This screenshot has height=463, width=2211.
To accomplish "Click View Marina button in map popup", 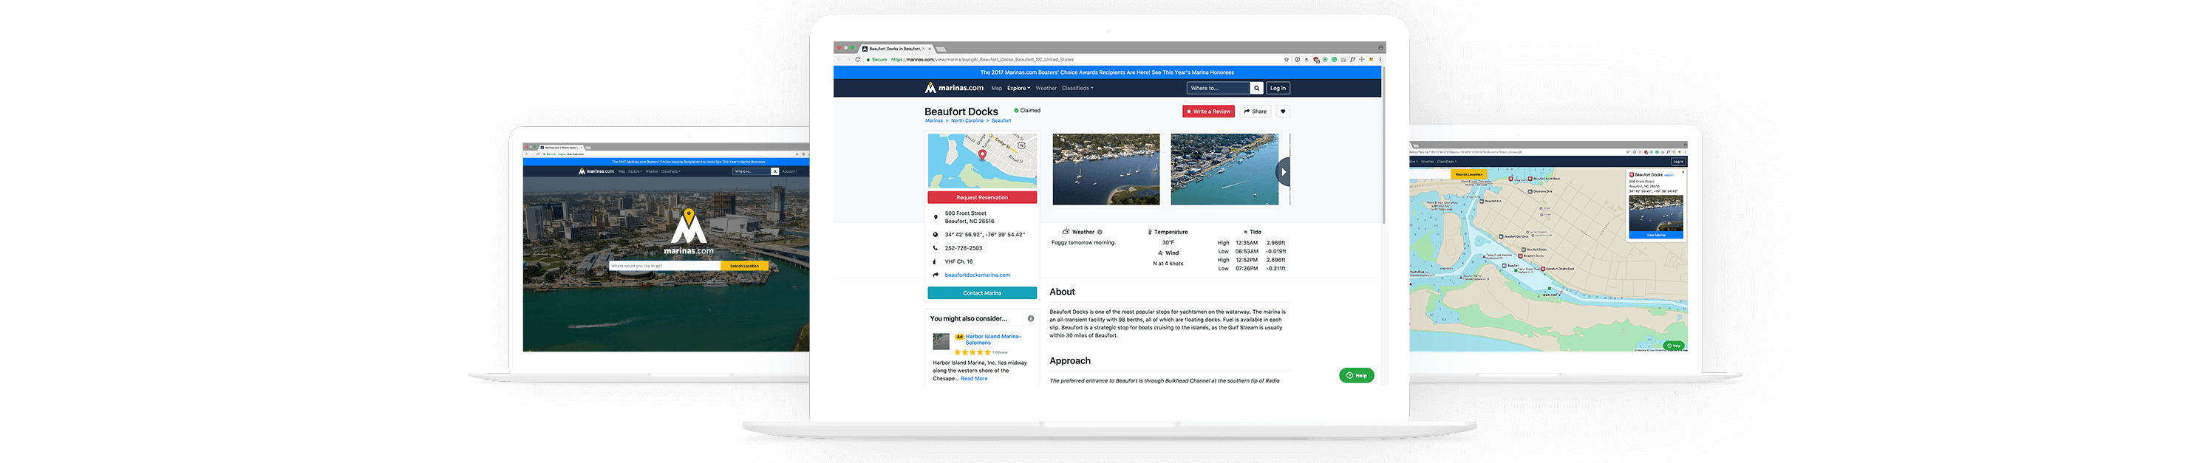I will coord(1656,235).
